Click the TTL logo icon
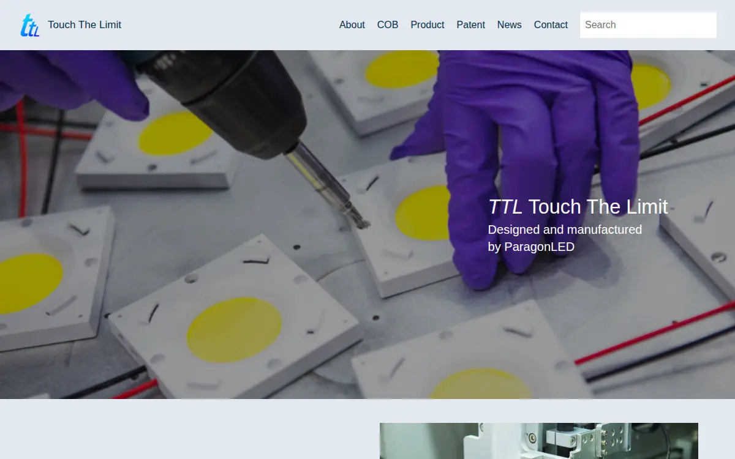This screenshot has height=459, width=735. (29, 25)
